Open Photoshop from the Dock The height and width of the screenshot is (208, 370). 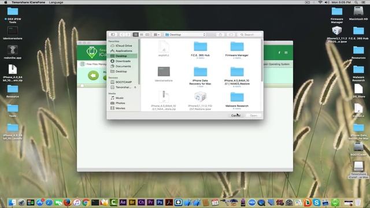[x=160, y=202]
